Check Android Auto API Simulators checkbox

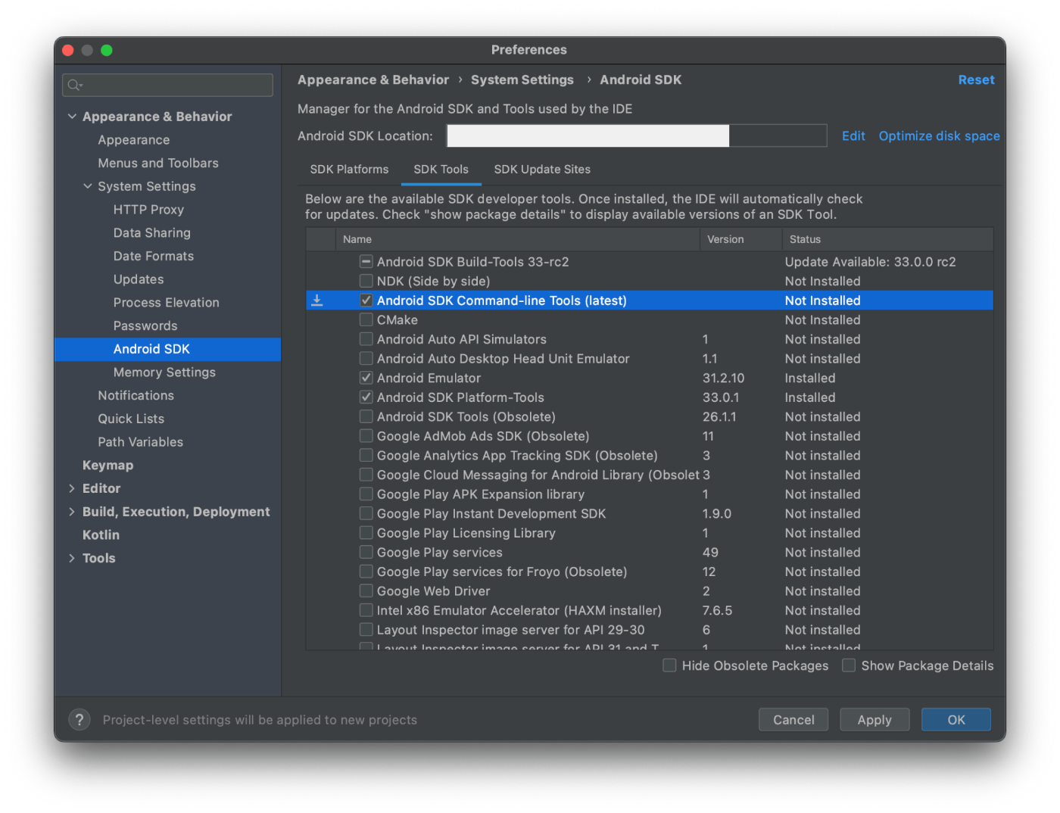point(366,339)
